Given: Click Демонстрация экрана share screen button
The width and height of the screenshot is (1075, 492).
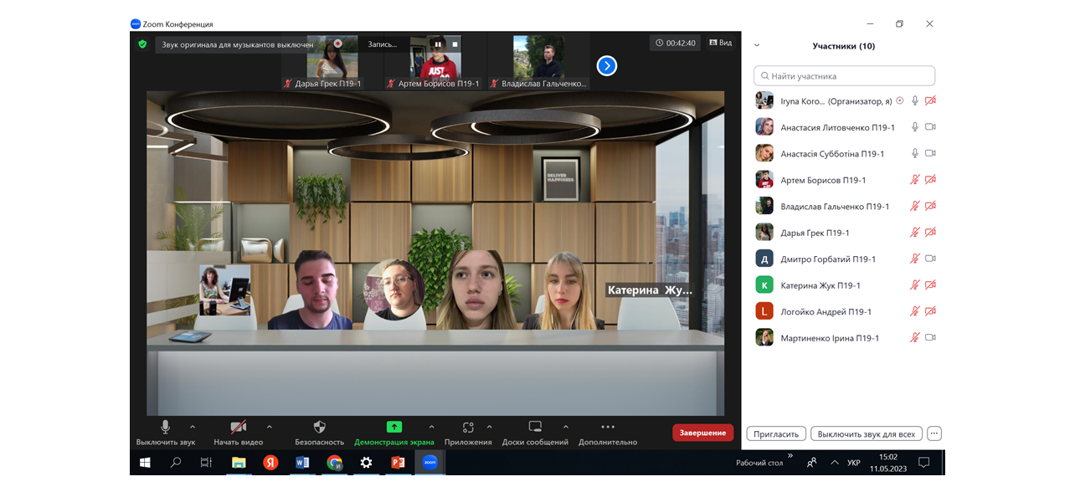Looking at the screenshot, I should click(x=394, y=433).
